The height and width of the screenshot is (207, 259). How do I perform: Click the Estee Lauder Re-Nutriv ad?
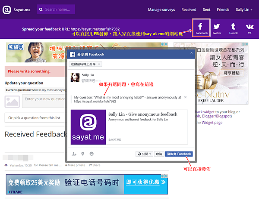click(x=211, y=73)
